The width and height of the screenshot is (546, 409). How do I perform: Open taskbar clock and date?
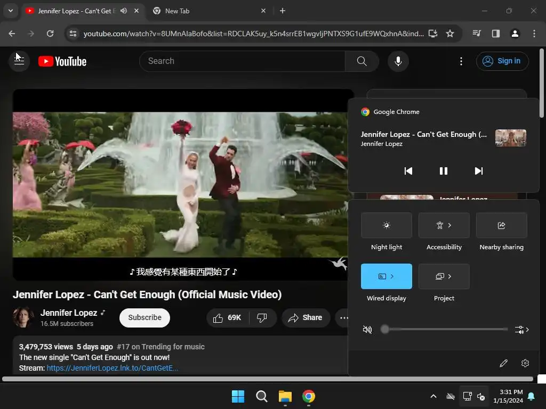[508, 396]
